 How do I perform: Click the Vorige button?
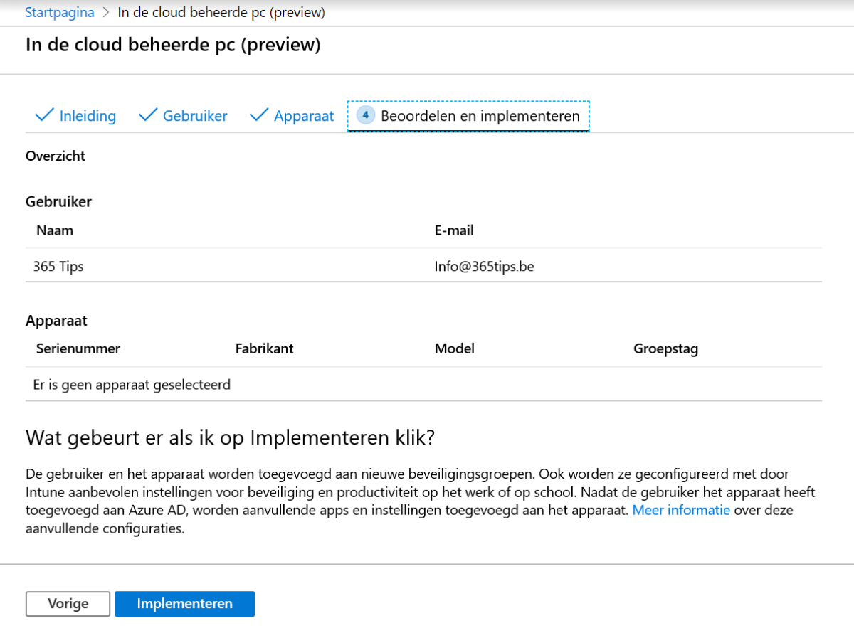67,603
